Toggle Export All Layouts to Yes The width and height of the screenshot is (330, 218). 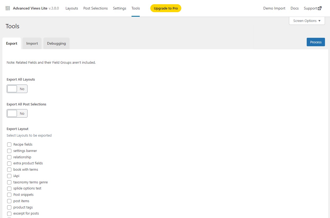[x=12, y=89]
